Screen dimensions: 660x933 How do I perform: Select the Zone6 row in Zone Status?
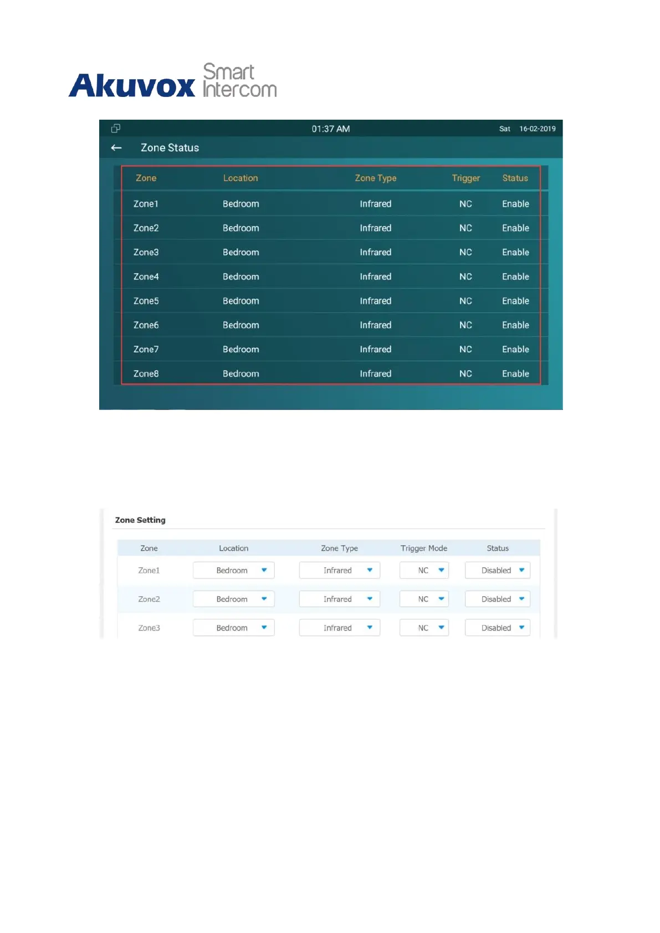pyautogui.click(x=331, y=325)
